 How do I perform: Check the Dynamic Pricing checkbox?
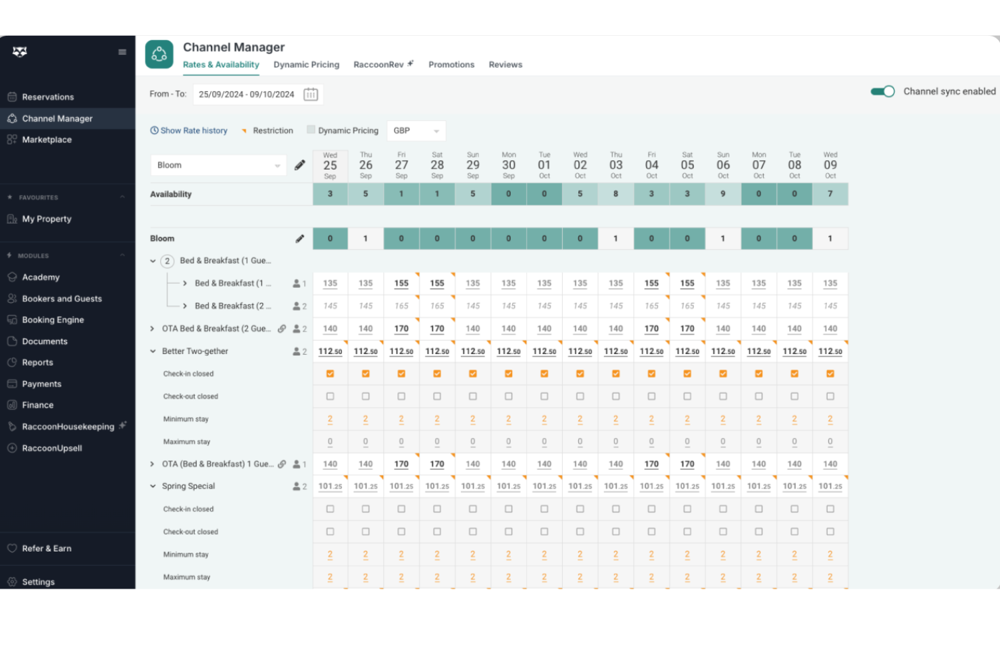[311, 130]
